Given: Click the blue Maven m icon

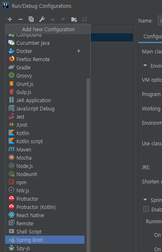Looking at the screenshot, I should (11, 149).
